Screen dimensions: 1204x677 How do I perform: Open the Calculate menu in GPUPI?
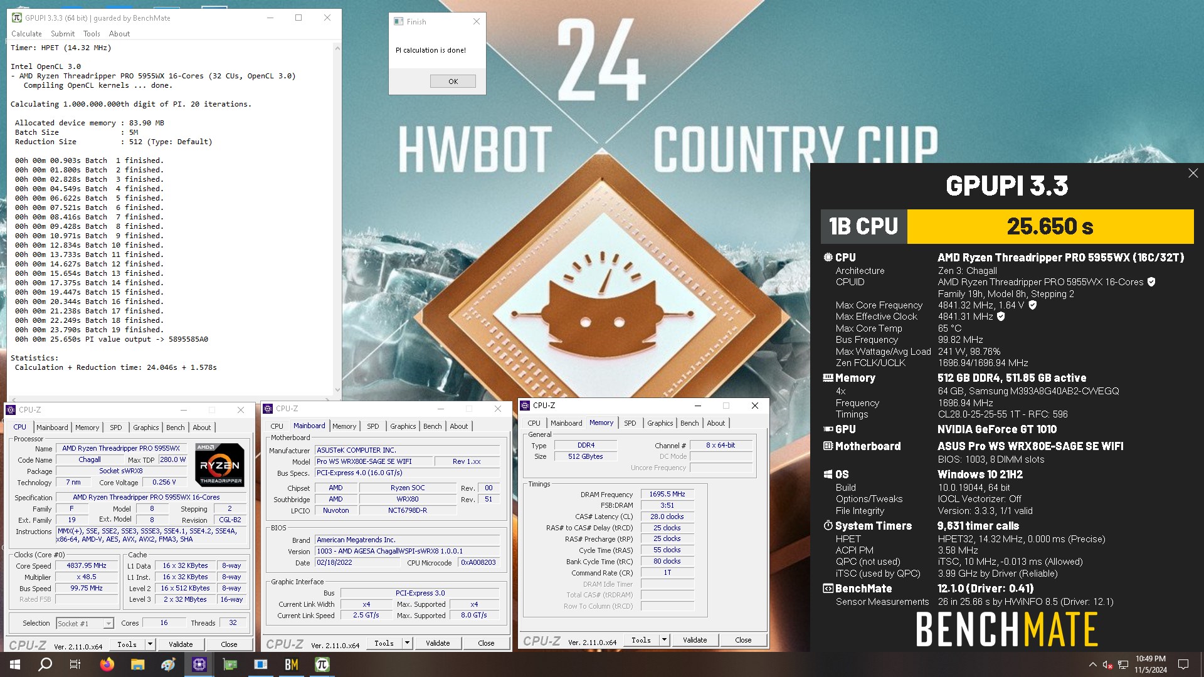[26, 34]
